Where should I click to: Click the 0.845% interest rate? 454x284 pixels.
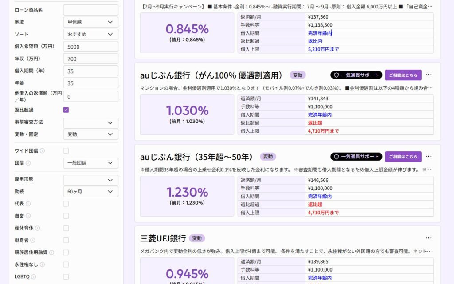pos(187,29)
